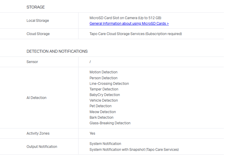The width and height of the screenshot is (225, 157).
Task: Select the Sensor row label
Action: click(32, 62)
